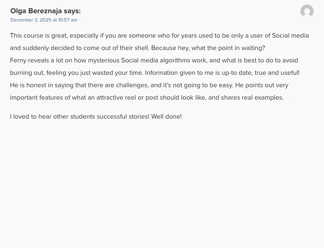This screenshot has width=324, height=248.
Task: Click the sentence starting "This course is great"
Action: (159, 42)
